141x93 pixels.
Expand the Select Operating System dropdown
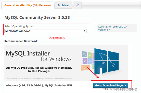pyautogui.click(x=45, y=31)
